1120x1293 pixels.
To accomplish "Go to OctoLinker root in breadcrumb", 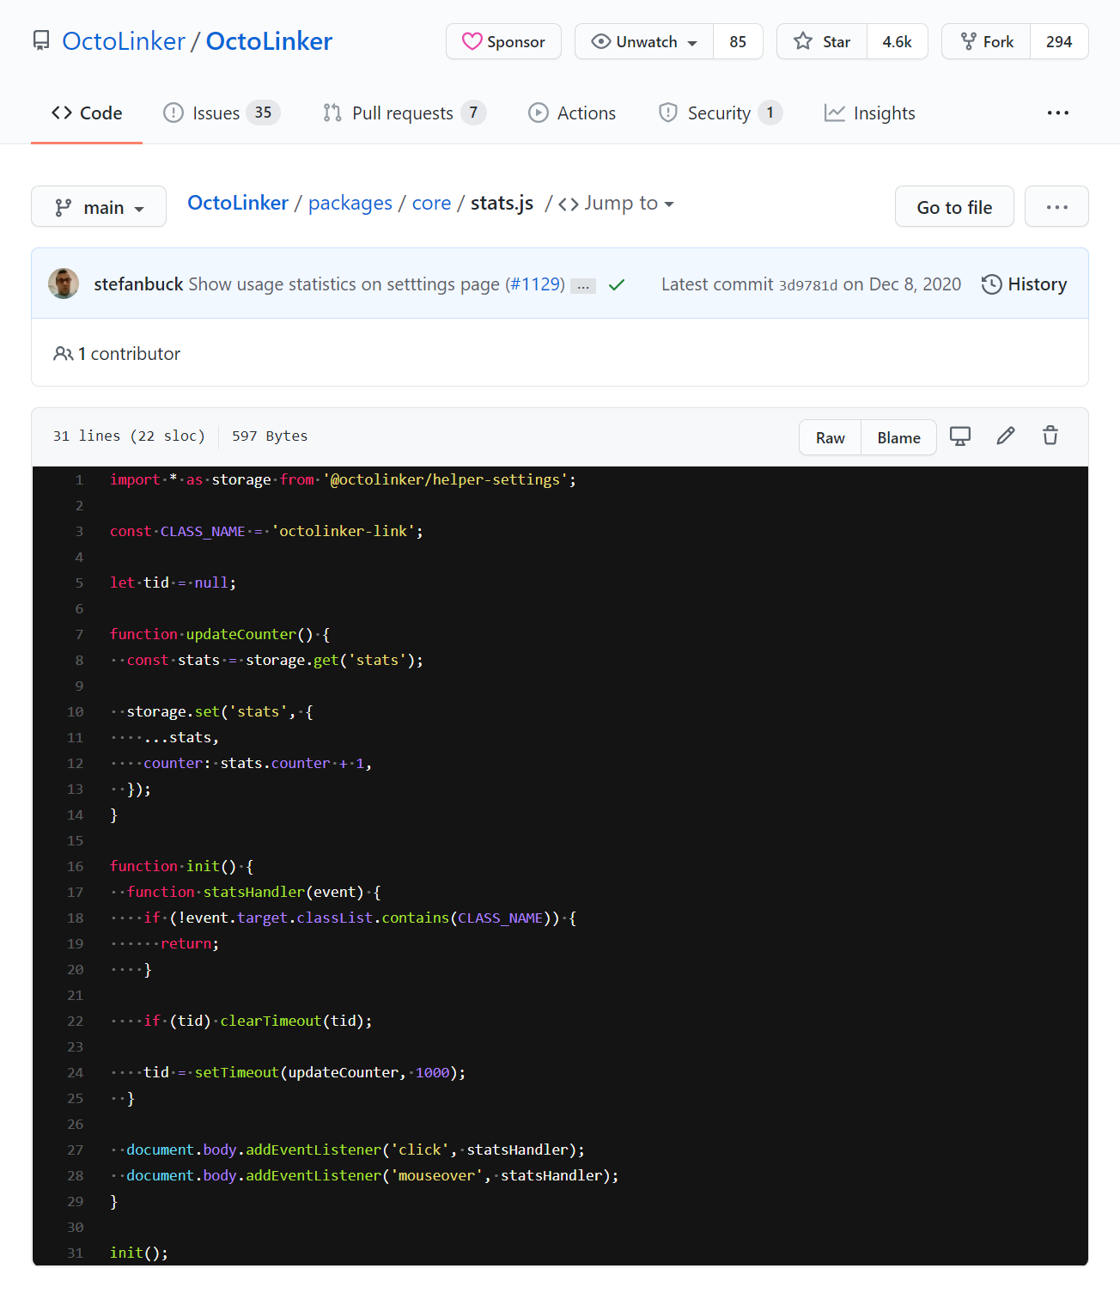I will [x=238, y=203].
